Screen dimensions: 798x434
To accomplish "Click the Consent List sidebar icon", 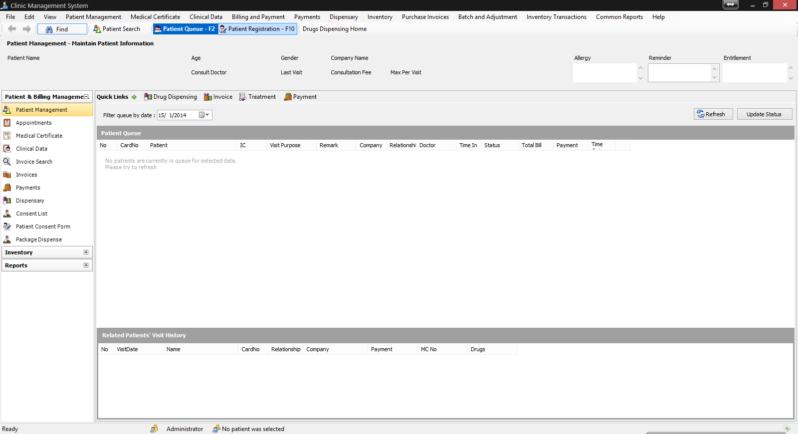I will pyautogui.click(x=7, y=214).
